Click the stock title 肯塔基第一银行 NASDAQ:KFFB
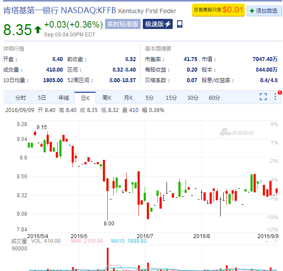 coord(60,11)
